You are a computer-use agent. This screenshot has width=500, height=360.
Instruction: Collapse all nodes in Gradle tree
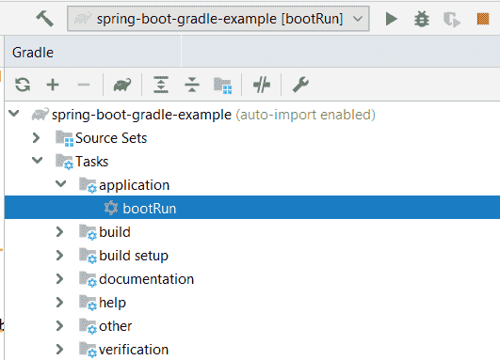coord(192,85)
